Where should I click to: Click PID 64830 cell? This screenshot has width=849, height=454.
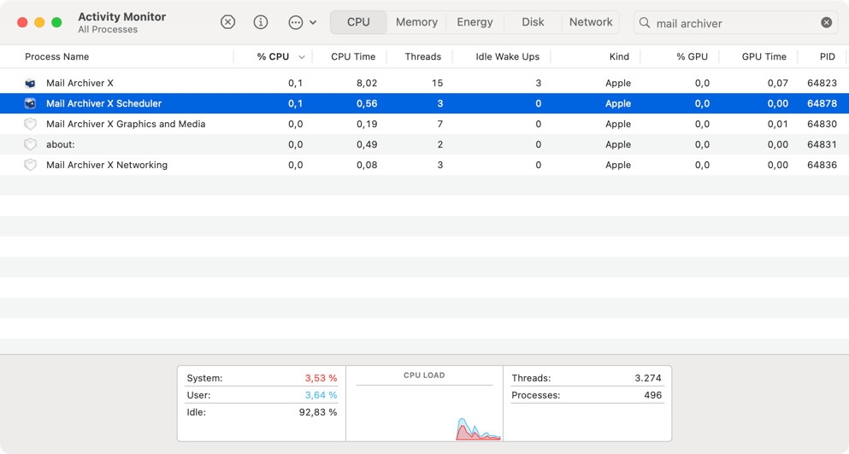coord(822,124)
